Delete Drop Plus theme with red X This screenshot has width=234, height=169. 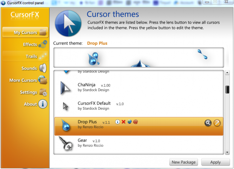pos(123,122)
